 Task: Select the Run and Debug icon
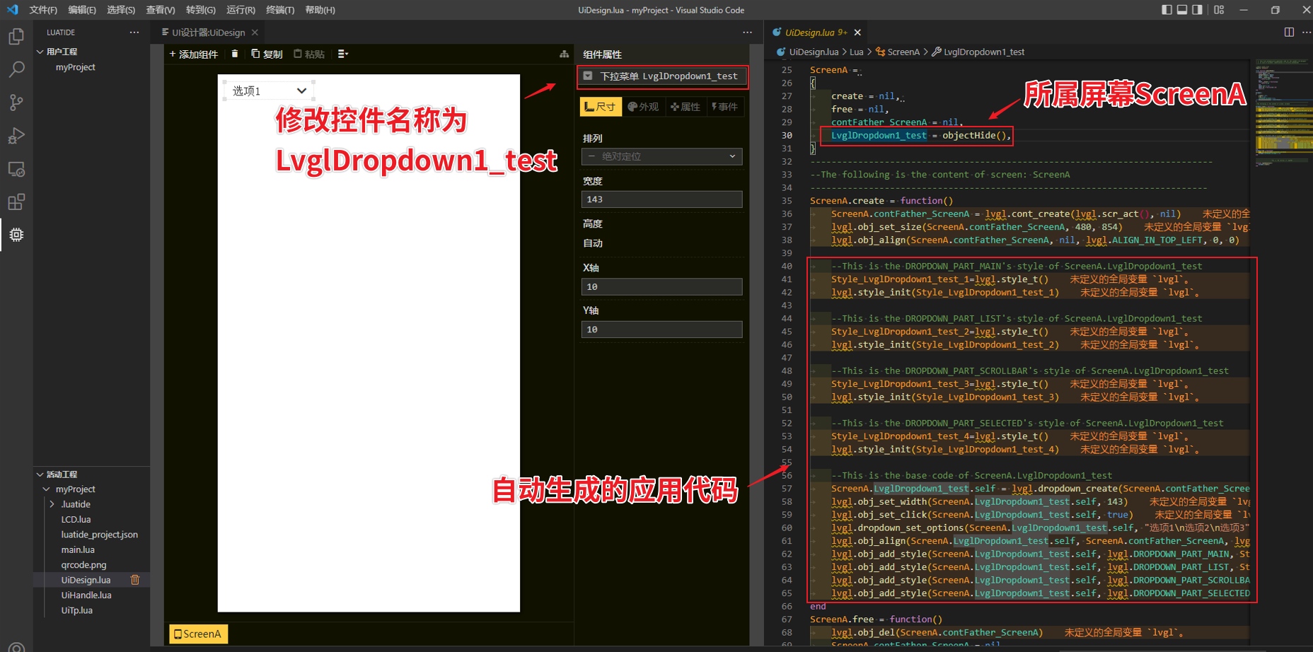(x=16, y=136)
